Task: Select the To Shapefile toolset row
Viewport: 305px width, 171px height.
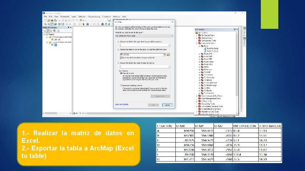Action: click(x=207, y=93)
